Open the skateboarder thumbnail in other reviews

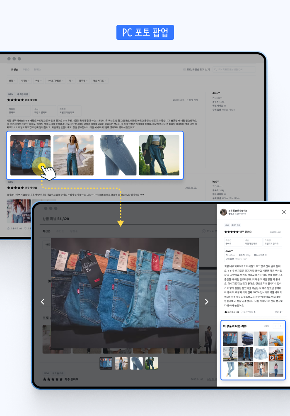click(230, 354)
